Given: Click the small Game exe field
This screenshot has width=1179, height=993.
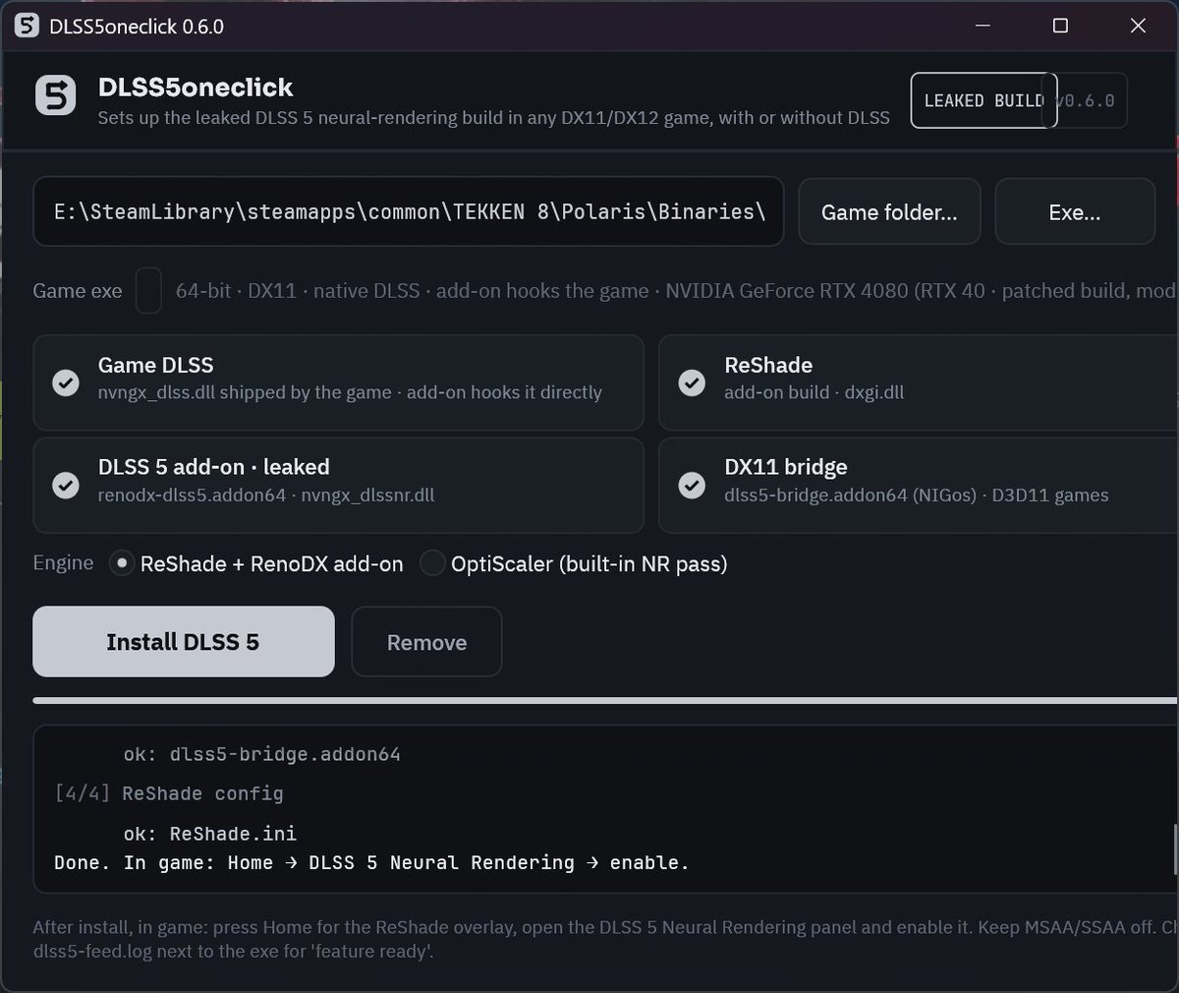Looking at the screenshot, I should tap(148, 290).
